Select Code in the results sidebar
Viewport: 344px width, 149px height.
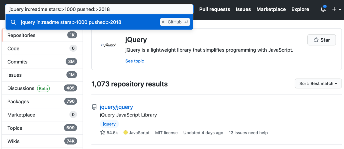[42, 49]
